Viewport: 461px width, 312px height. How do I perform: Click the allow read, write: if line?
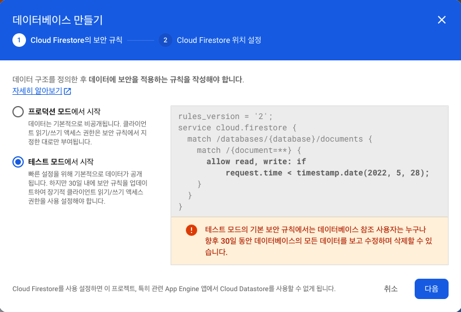(256, 161)
